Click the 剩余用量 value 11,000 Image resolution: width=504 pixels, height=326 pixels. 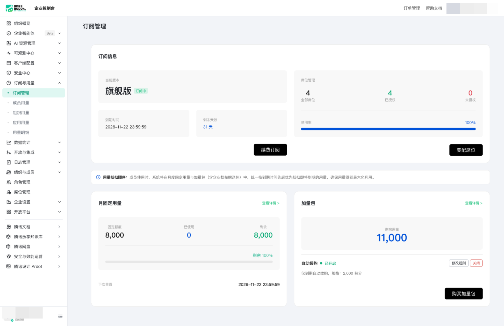point(392,238)
